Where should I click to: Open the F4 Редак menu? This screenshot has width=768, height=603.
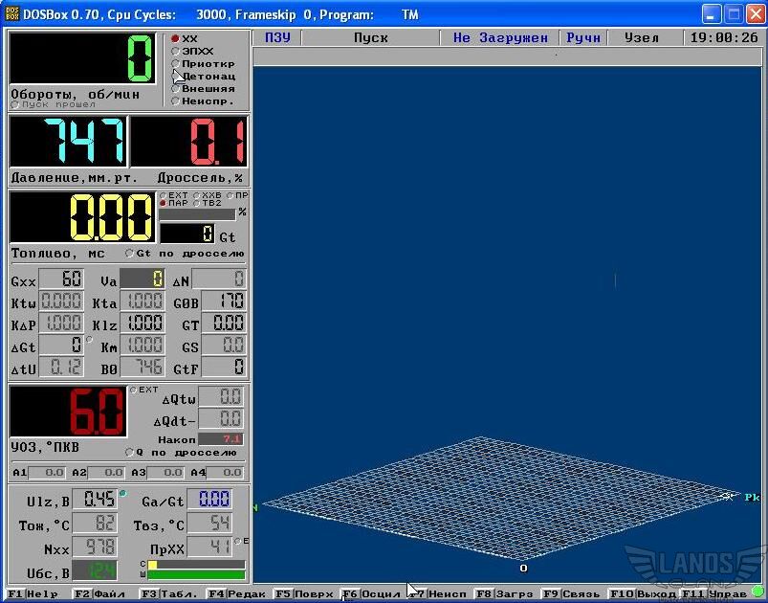coord(235,594)
